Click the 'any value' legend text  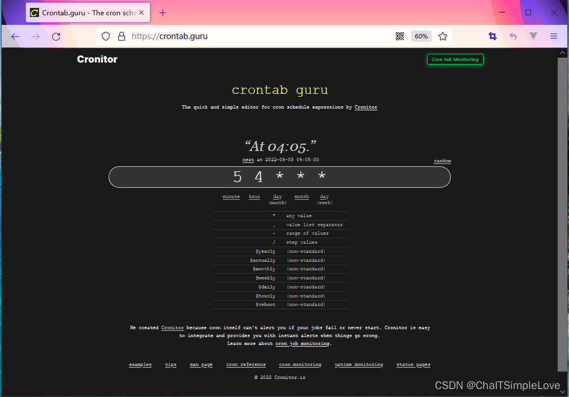(299, 216)
